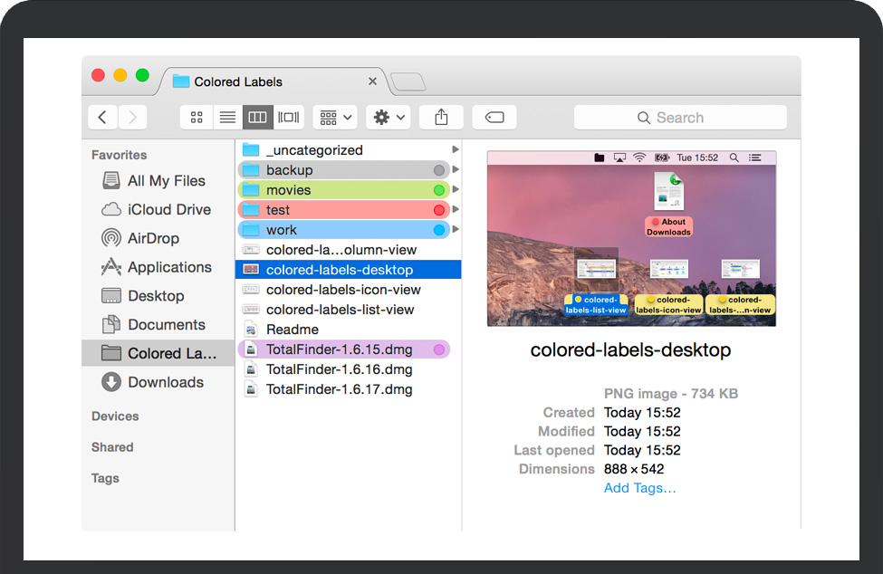
Task: Open the new empty tab
Action: tap(408, 82)
